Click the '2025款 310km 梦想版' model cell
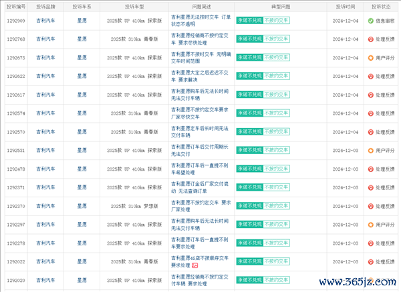 click(134, 206)
